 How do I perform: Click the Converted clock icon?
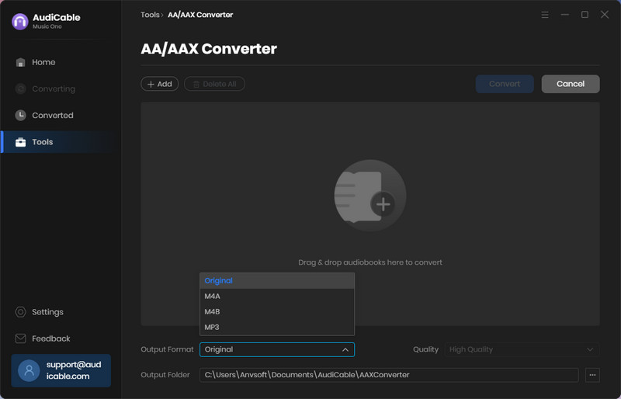click(21, 116)
